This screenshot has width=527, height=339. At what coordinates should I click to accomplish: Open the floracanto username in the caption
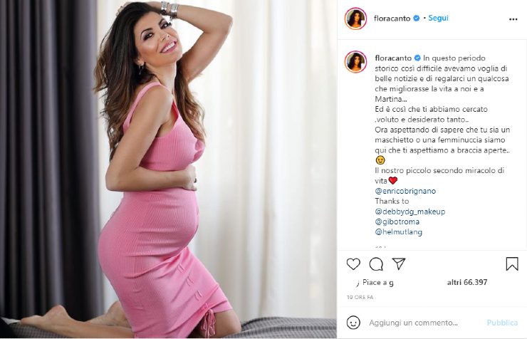pyautogui.click(x=393, y=58)
